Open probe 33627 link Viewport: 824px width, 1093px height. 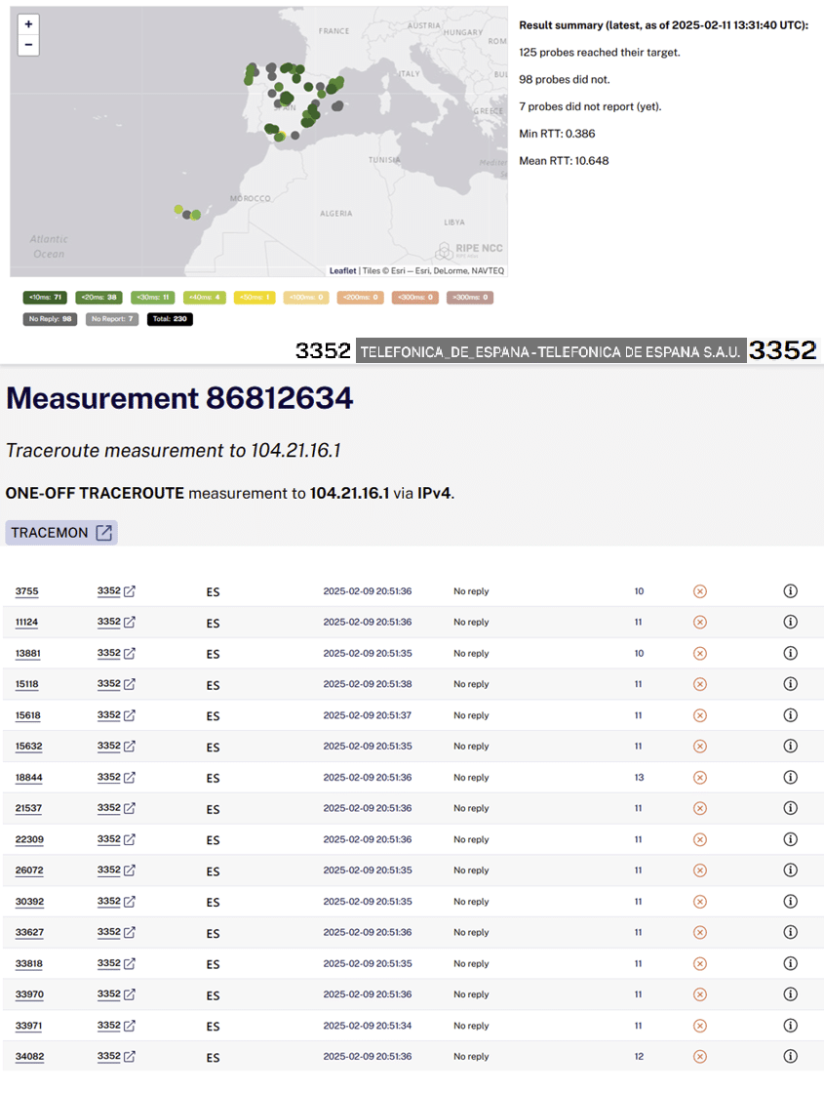pyautogui.click(x=29, y=932)
